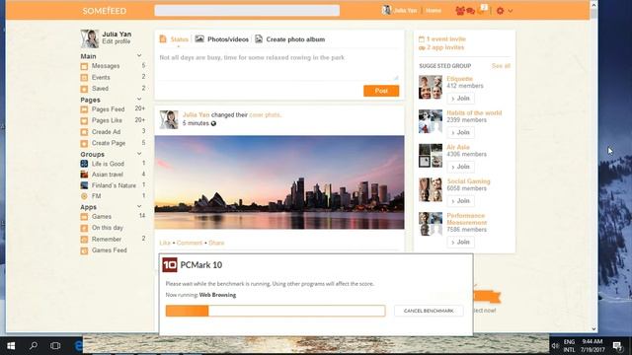The width and height of the screenshot is (632, 355).
Task: Click the Pages Feed icon
Action: point(84,109)
